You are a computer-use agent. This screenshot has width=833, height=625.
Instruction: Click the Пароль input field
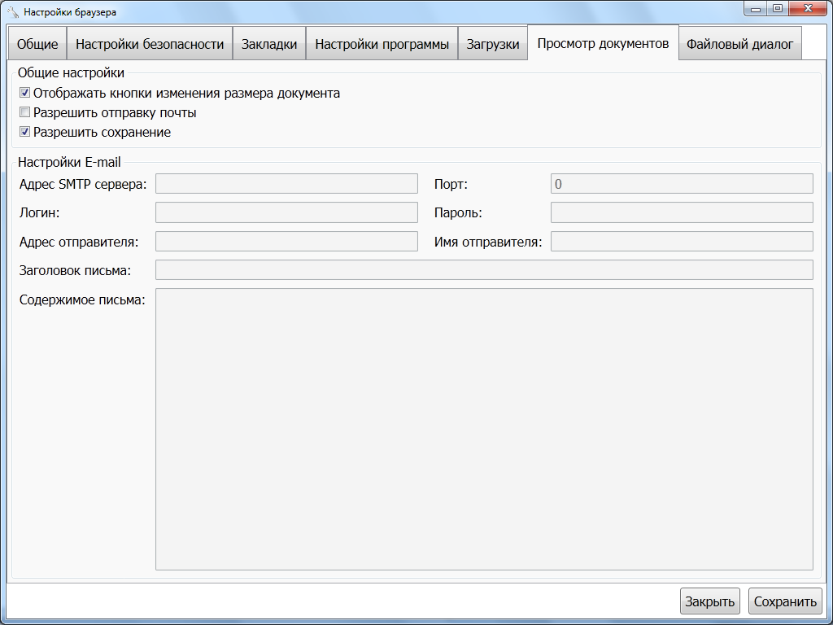coord(682,212)
